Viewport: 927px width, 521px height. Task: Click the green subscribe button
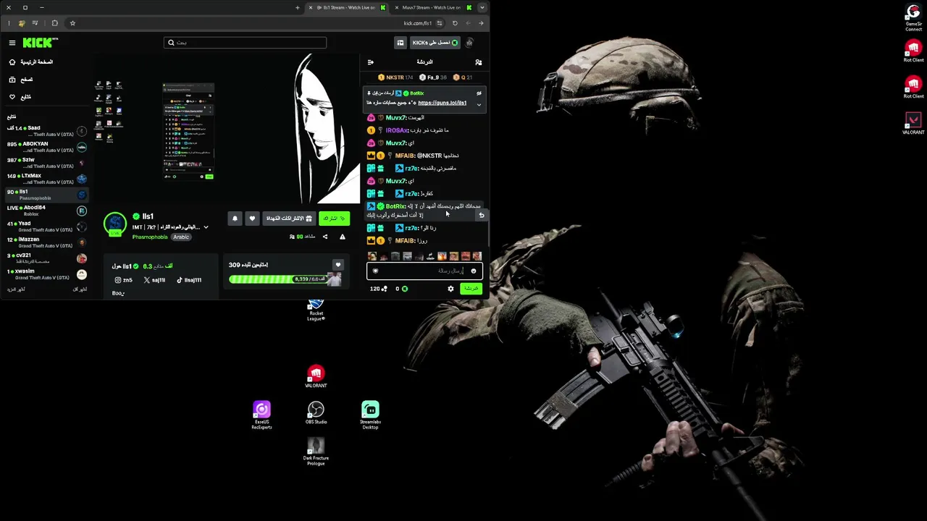(x=334, y=219)
